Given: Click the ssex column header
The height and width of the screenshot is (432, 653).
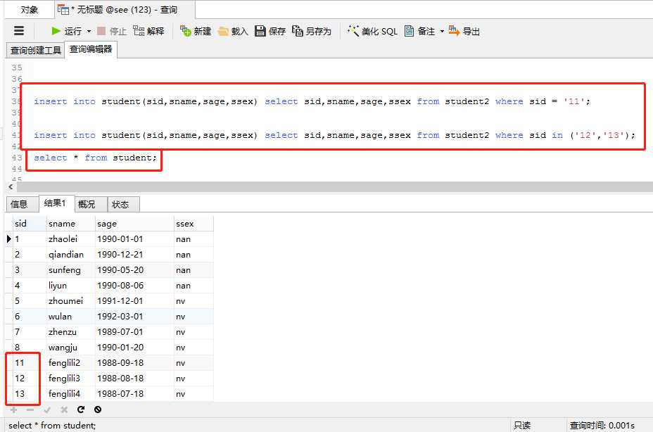Looking at the screenshot, I should pos(194,224).
